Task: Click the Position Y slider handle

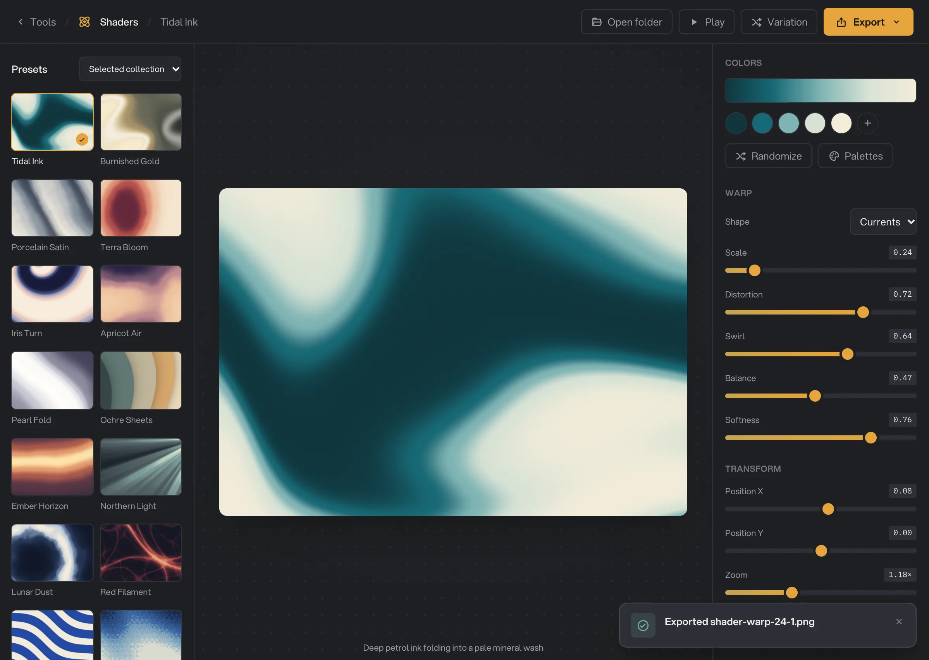Action: [x=821, y=551]
